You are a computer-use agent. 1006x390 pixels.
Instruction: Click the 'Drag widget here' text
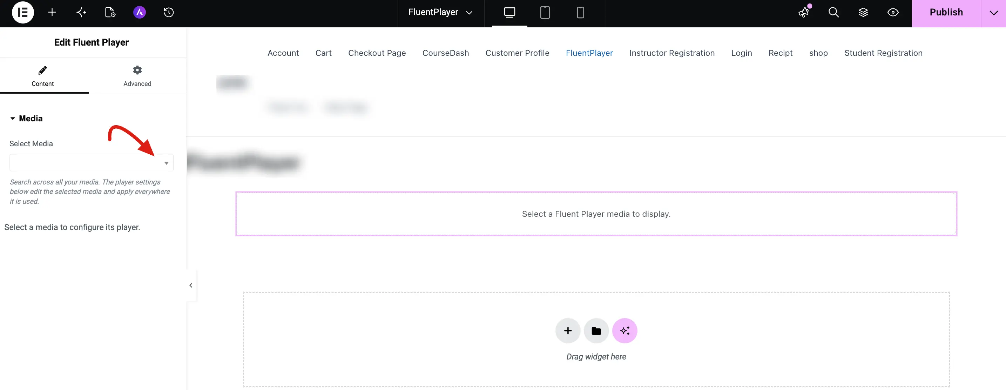pyautogui.click(x=596, y=356)
